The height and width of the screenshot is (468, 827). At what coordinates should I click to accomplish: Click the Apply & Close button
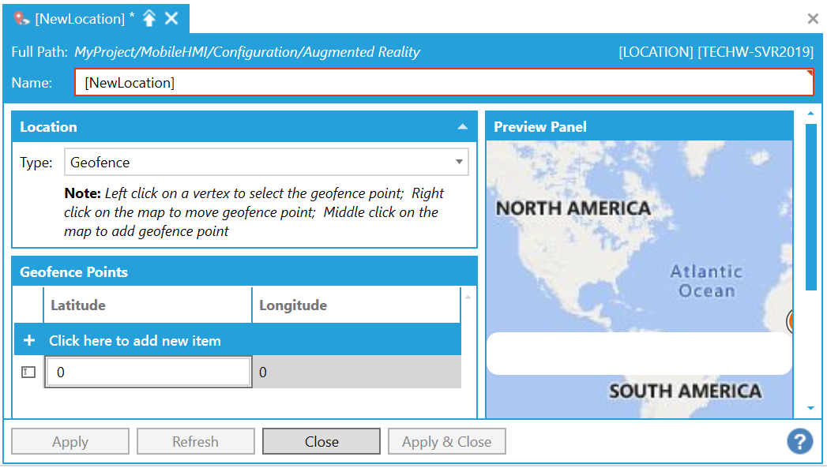click(446, 442)
